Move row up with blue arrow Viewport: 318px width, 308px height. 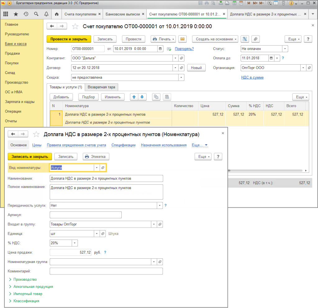(x=134, y=97)
